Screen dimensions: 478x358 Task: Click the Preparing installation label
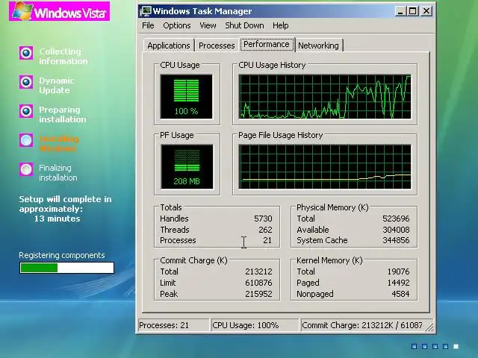(62, 114)
